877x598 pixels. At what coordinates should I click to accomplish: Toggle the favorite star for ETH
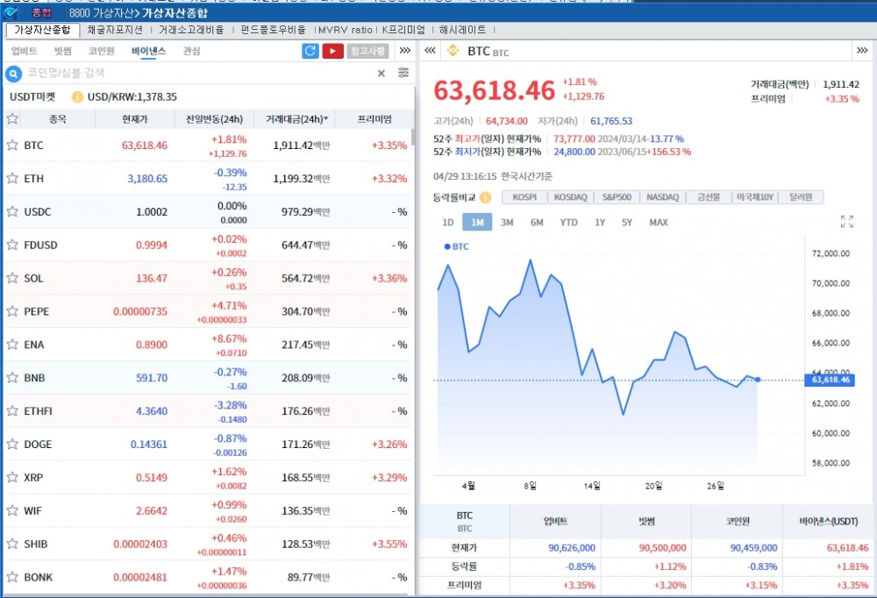click(13, 178)
